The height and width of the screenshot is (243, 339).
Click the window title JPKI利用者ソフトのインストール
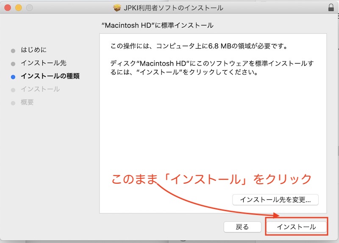[x=173, y=8]
